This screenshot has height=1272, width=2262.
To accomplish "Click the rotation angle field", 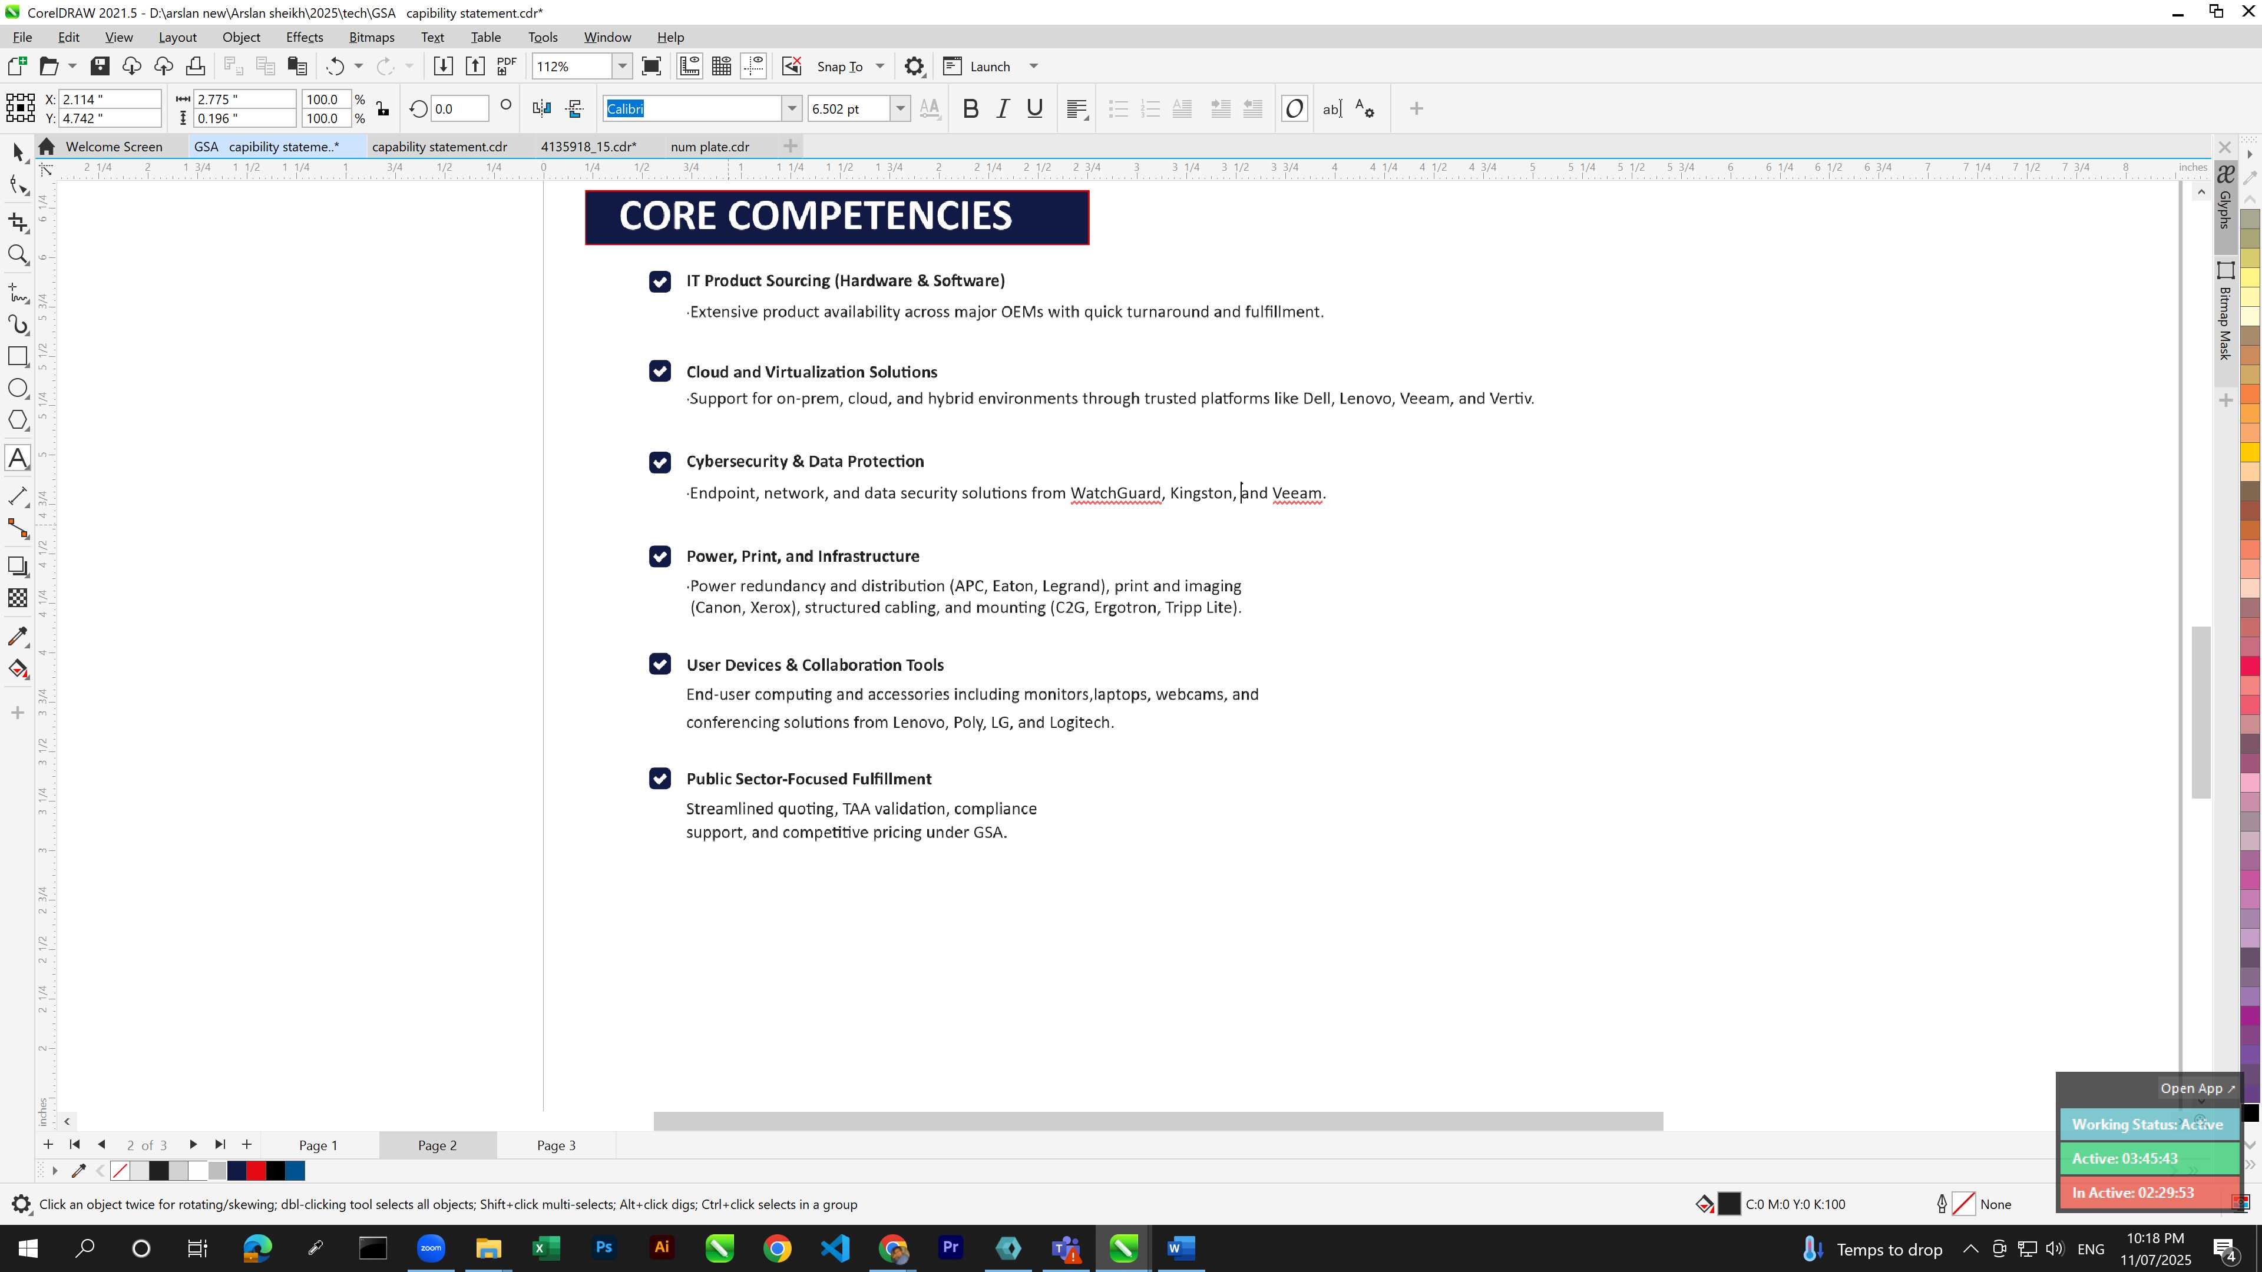I will coord(459,109).
